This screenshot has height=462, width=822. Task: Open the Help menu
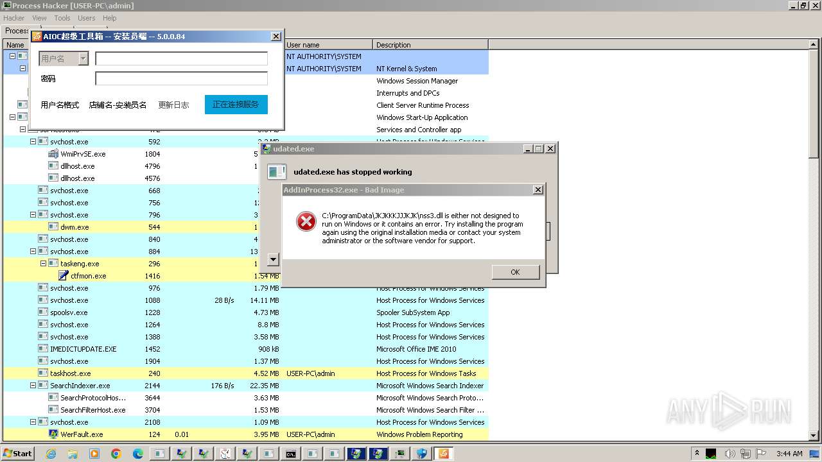click(110, 18)
